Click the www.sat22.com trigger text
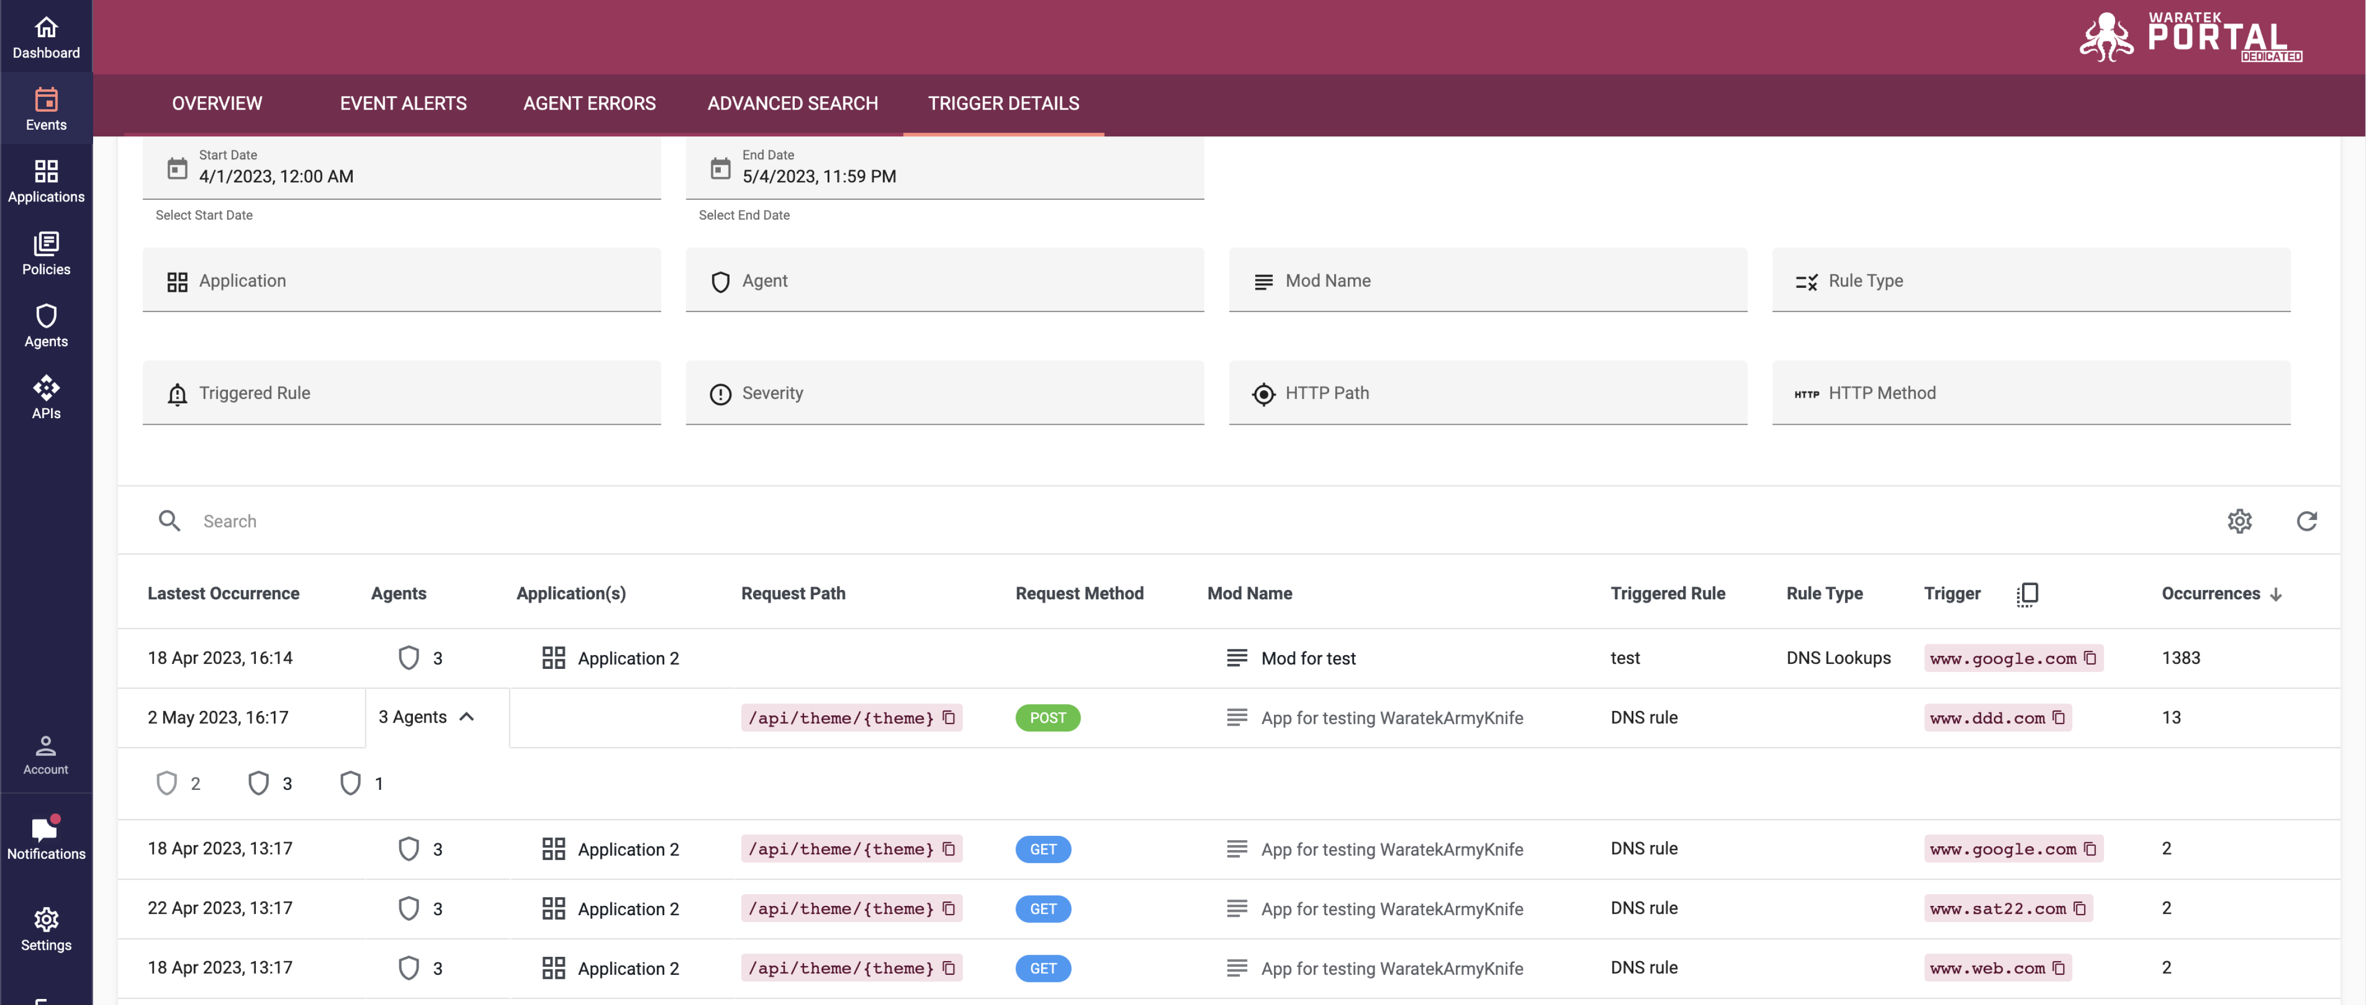Image resolution: width=2366 pixels, height=1005 pixels. pyautogui.click(x=1998, y=909)
